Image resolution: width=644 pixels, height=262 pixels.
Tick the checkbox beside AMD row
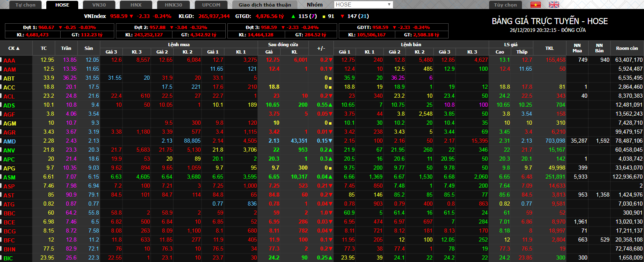coord(1,141)
